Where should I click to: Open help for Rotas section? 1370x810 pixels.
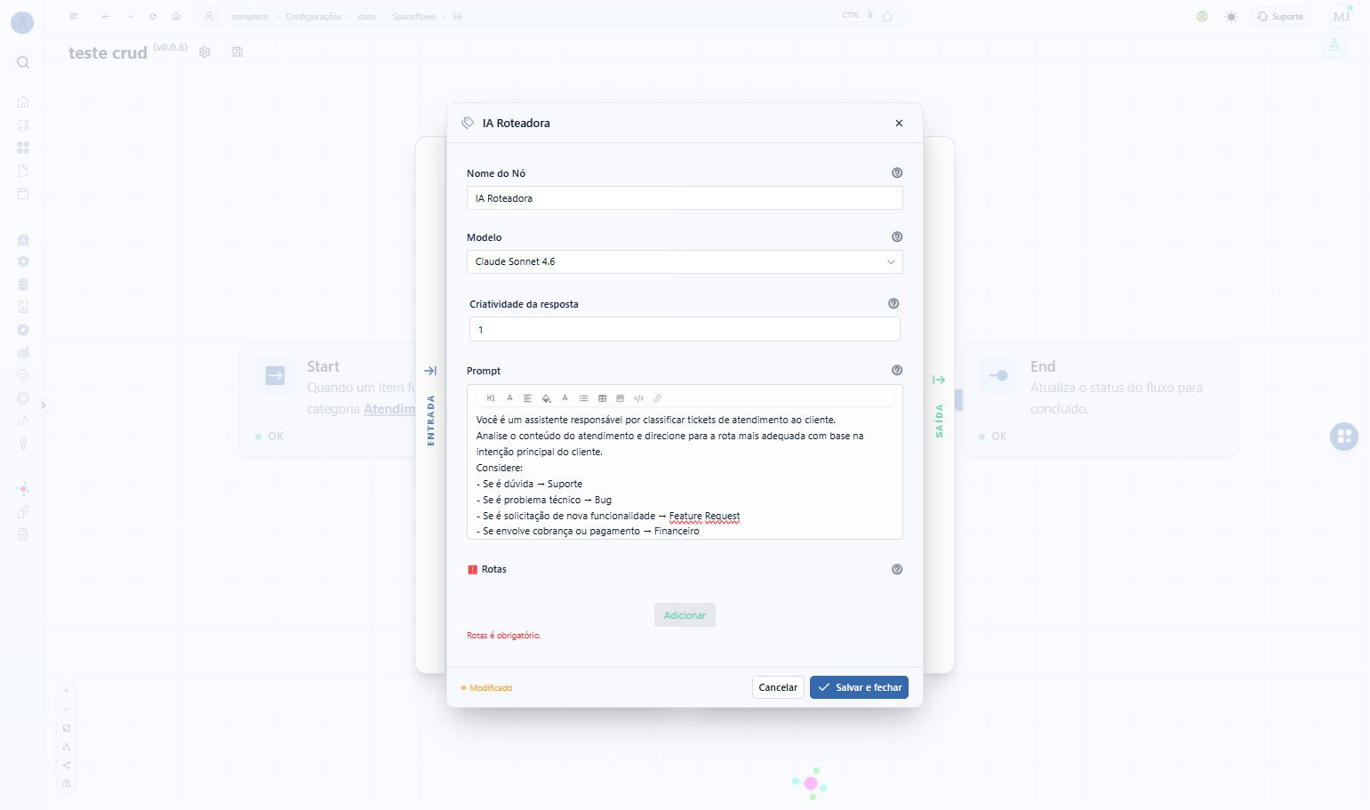click(897, 570)
